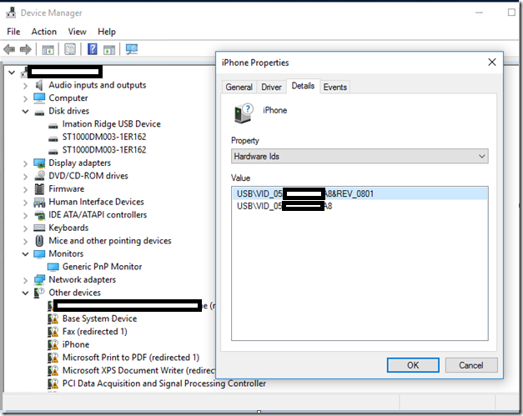Click the Keyboards category icon
Image resolution: width=523 pixels, height=416 pixels.
pos(39,228)
